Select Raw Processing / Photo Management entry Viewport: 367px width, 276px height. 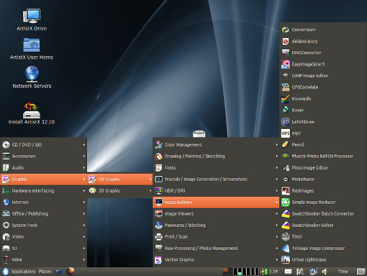tap(216, 248)
